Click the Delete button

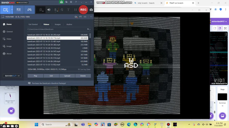coord(83,76)
